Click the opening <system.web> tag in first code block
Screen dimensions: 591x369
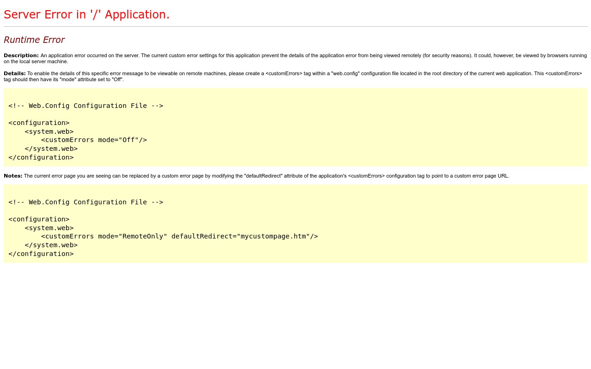(x=49, y=131)
